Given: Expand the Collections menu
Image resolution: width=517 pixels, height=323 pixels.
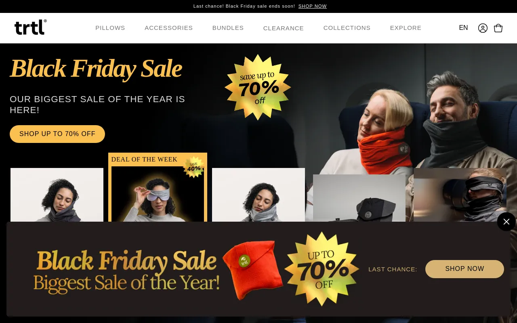Looking at the screenshot, I should click(347, 28).
